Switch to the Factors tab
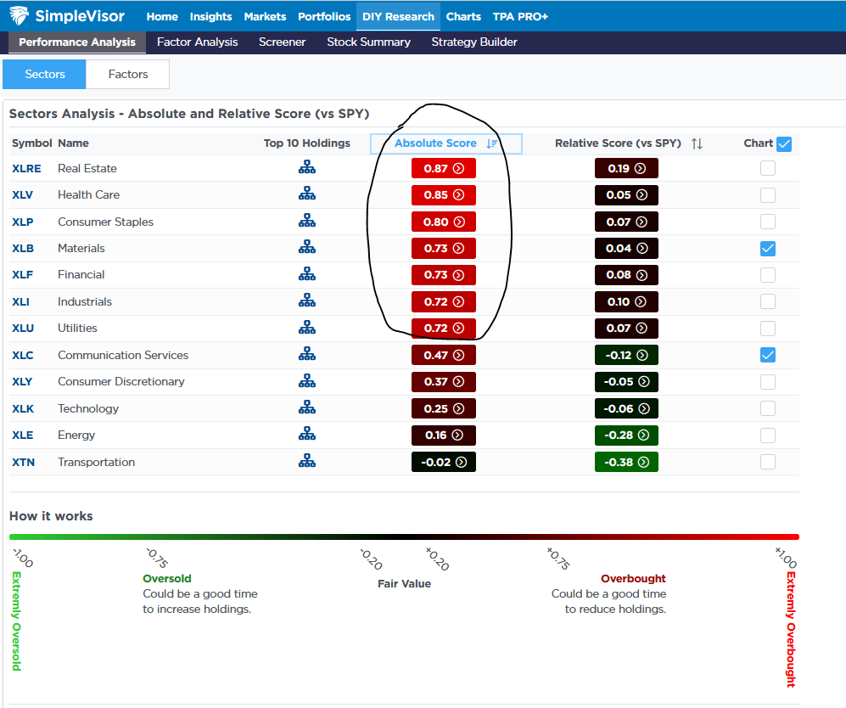The image size is (846, 708). tap(128, 75)
